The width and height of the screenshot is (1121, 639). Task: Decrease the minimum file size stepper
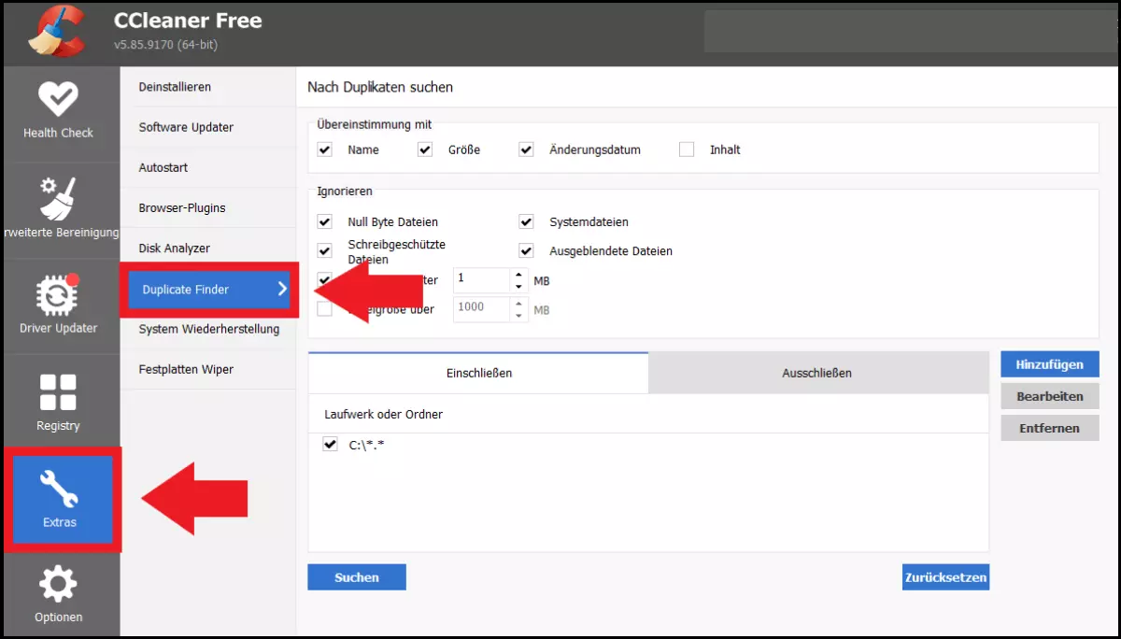click(x=519, y=286)
